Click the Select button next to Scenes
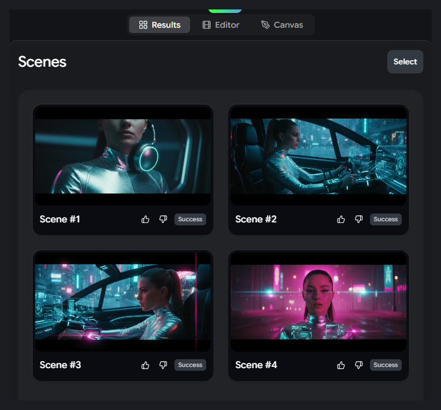Screen dimensions: 441x410 tap(405, 62)
